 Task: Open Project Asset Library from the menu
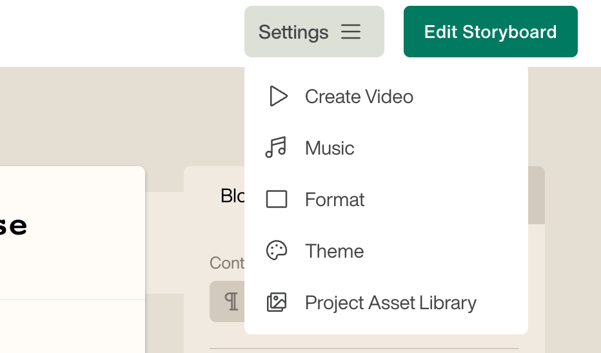click(x=390, y=303)
